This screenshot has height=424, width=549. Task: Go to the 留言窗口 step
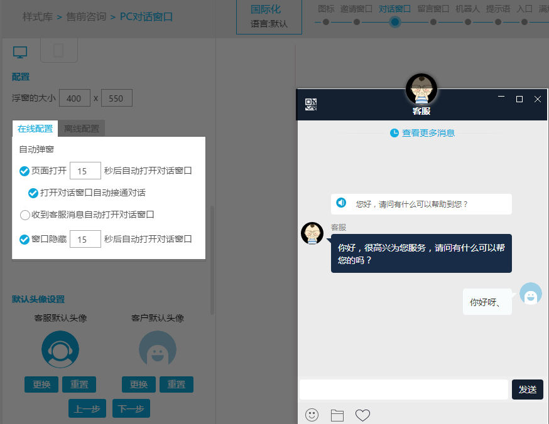(x=433, y=9)
